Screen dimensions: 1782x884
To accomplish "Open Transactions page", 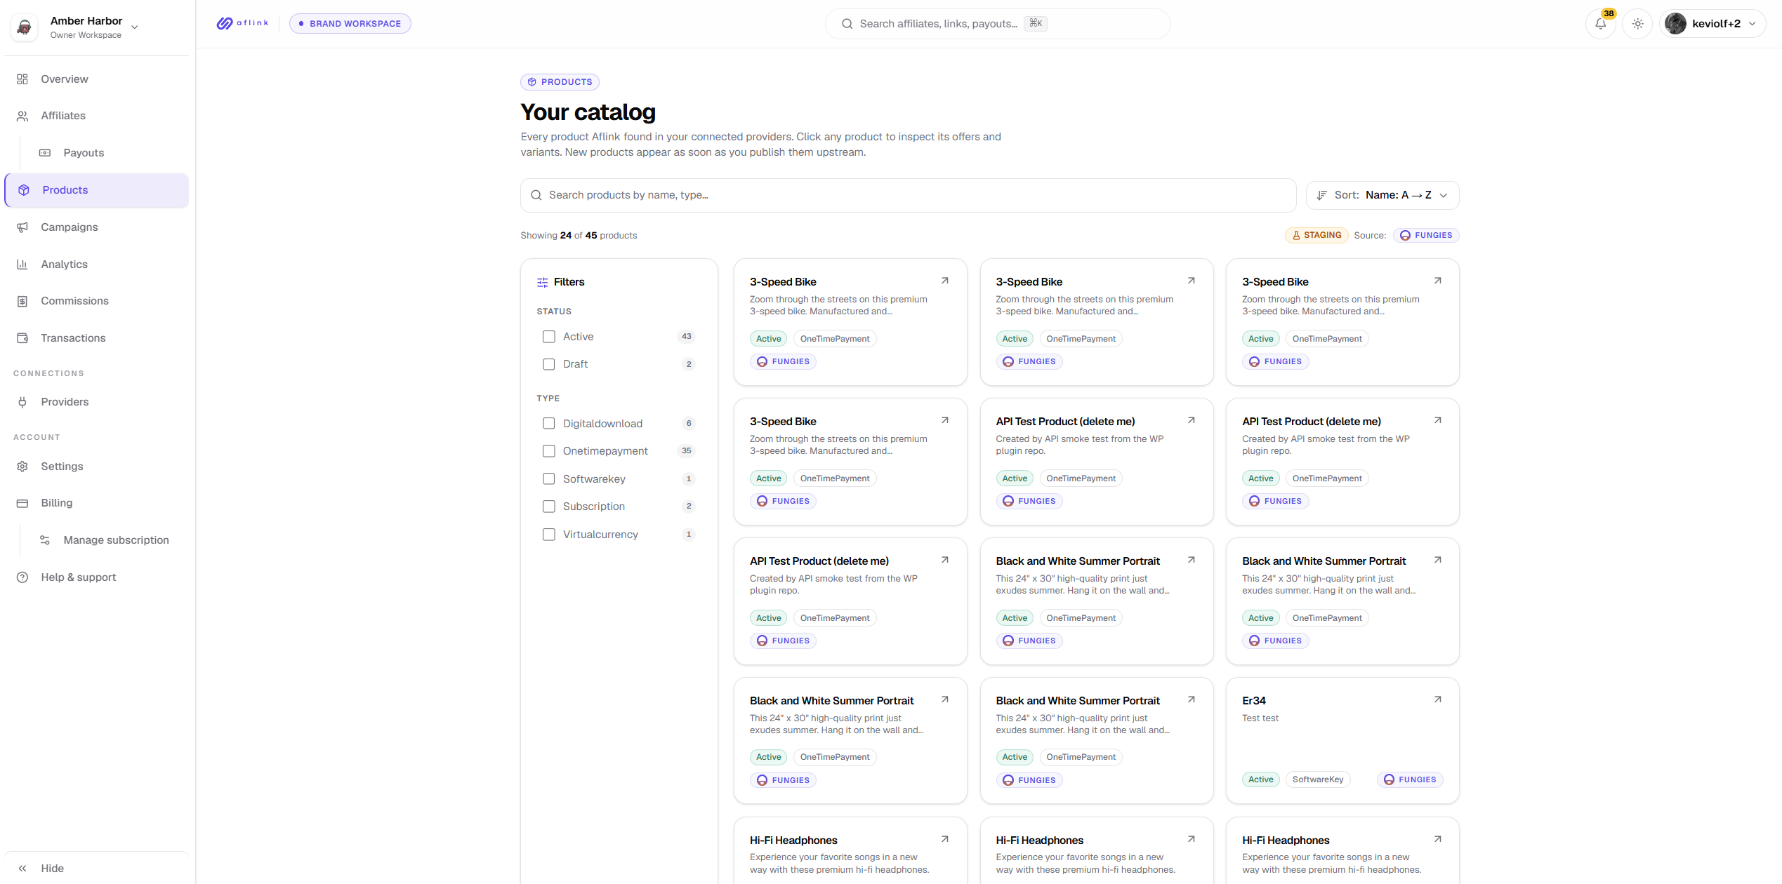I will tap(97, 338).
